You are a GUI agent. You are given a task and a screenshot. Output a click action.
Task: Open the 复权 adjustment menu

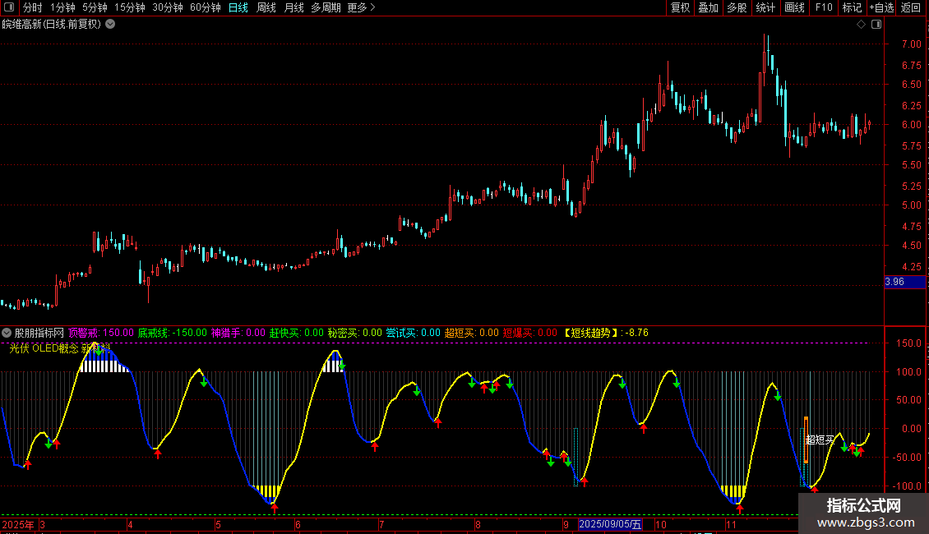click(x=680, y=8)
